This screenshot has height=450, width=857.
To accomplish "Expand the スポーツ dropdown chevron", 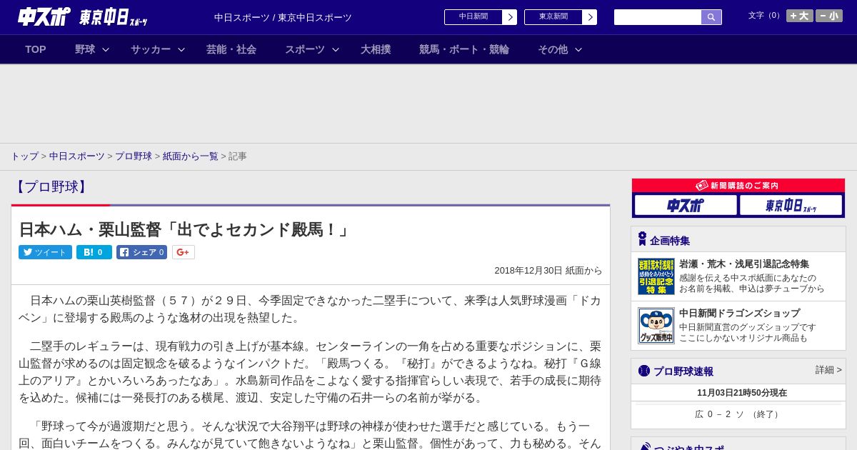I will 336,49.
